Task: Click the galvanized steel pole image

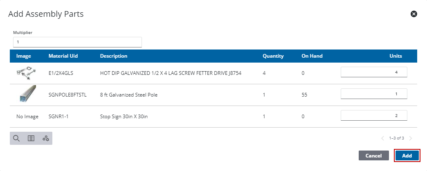Action: click(27, 94)
